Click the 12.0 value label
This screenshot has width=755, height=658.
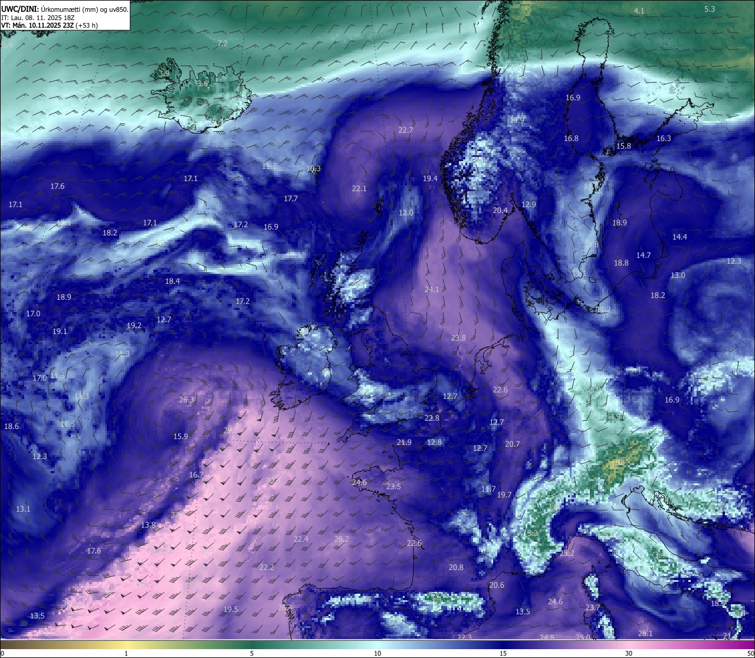click(x=406, y=212)
